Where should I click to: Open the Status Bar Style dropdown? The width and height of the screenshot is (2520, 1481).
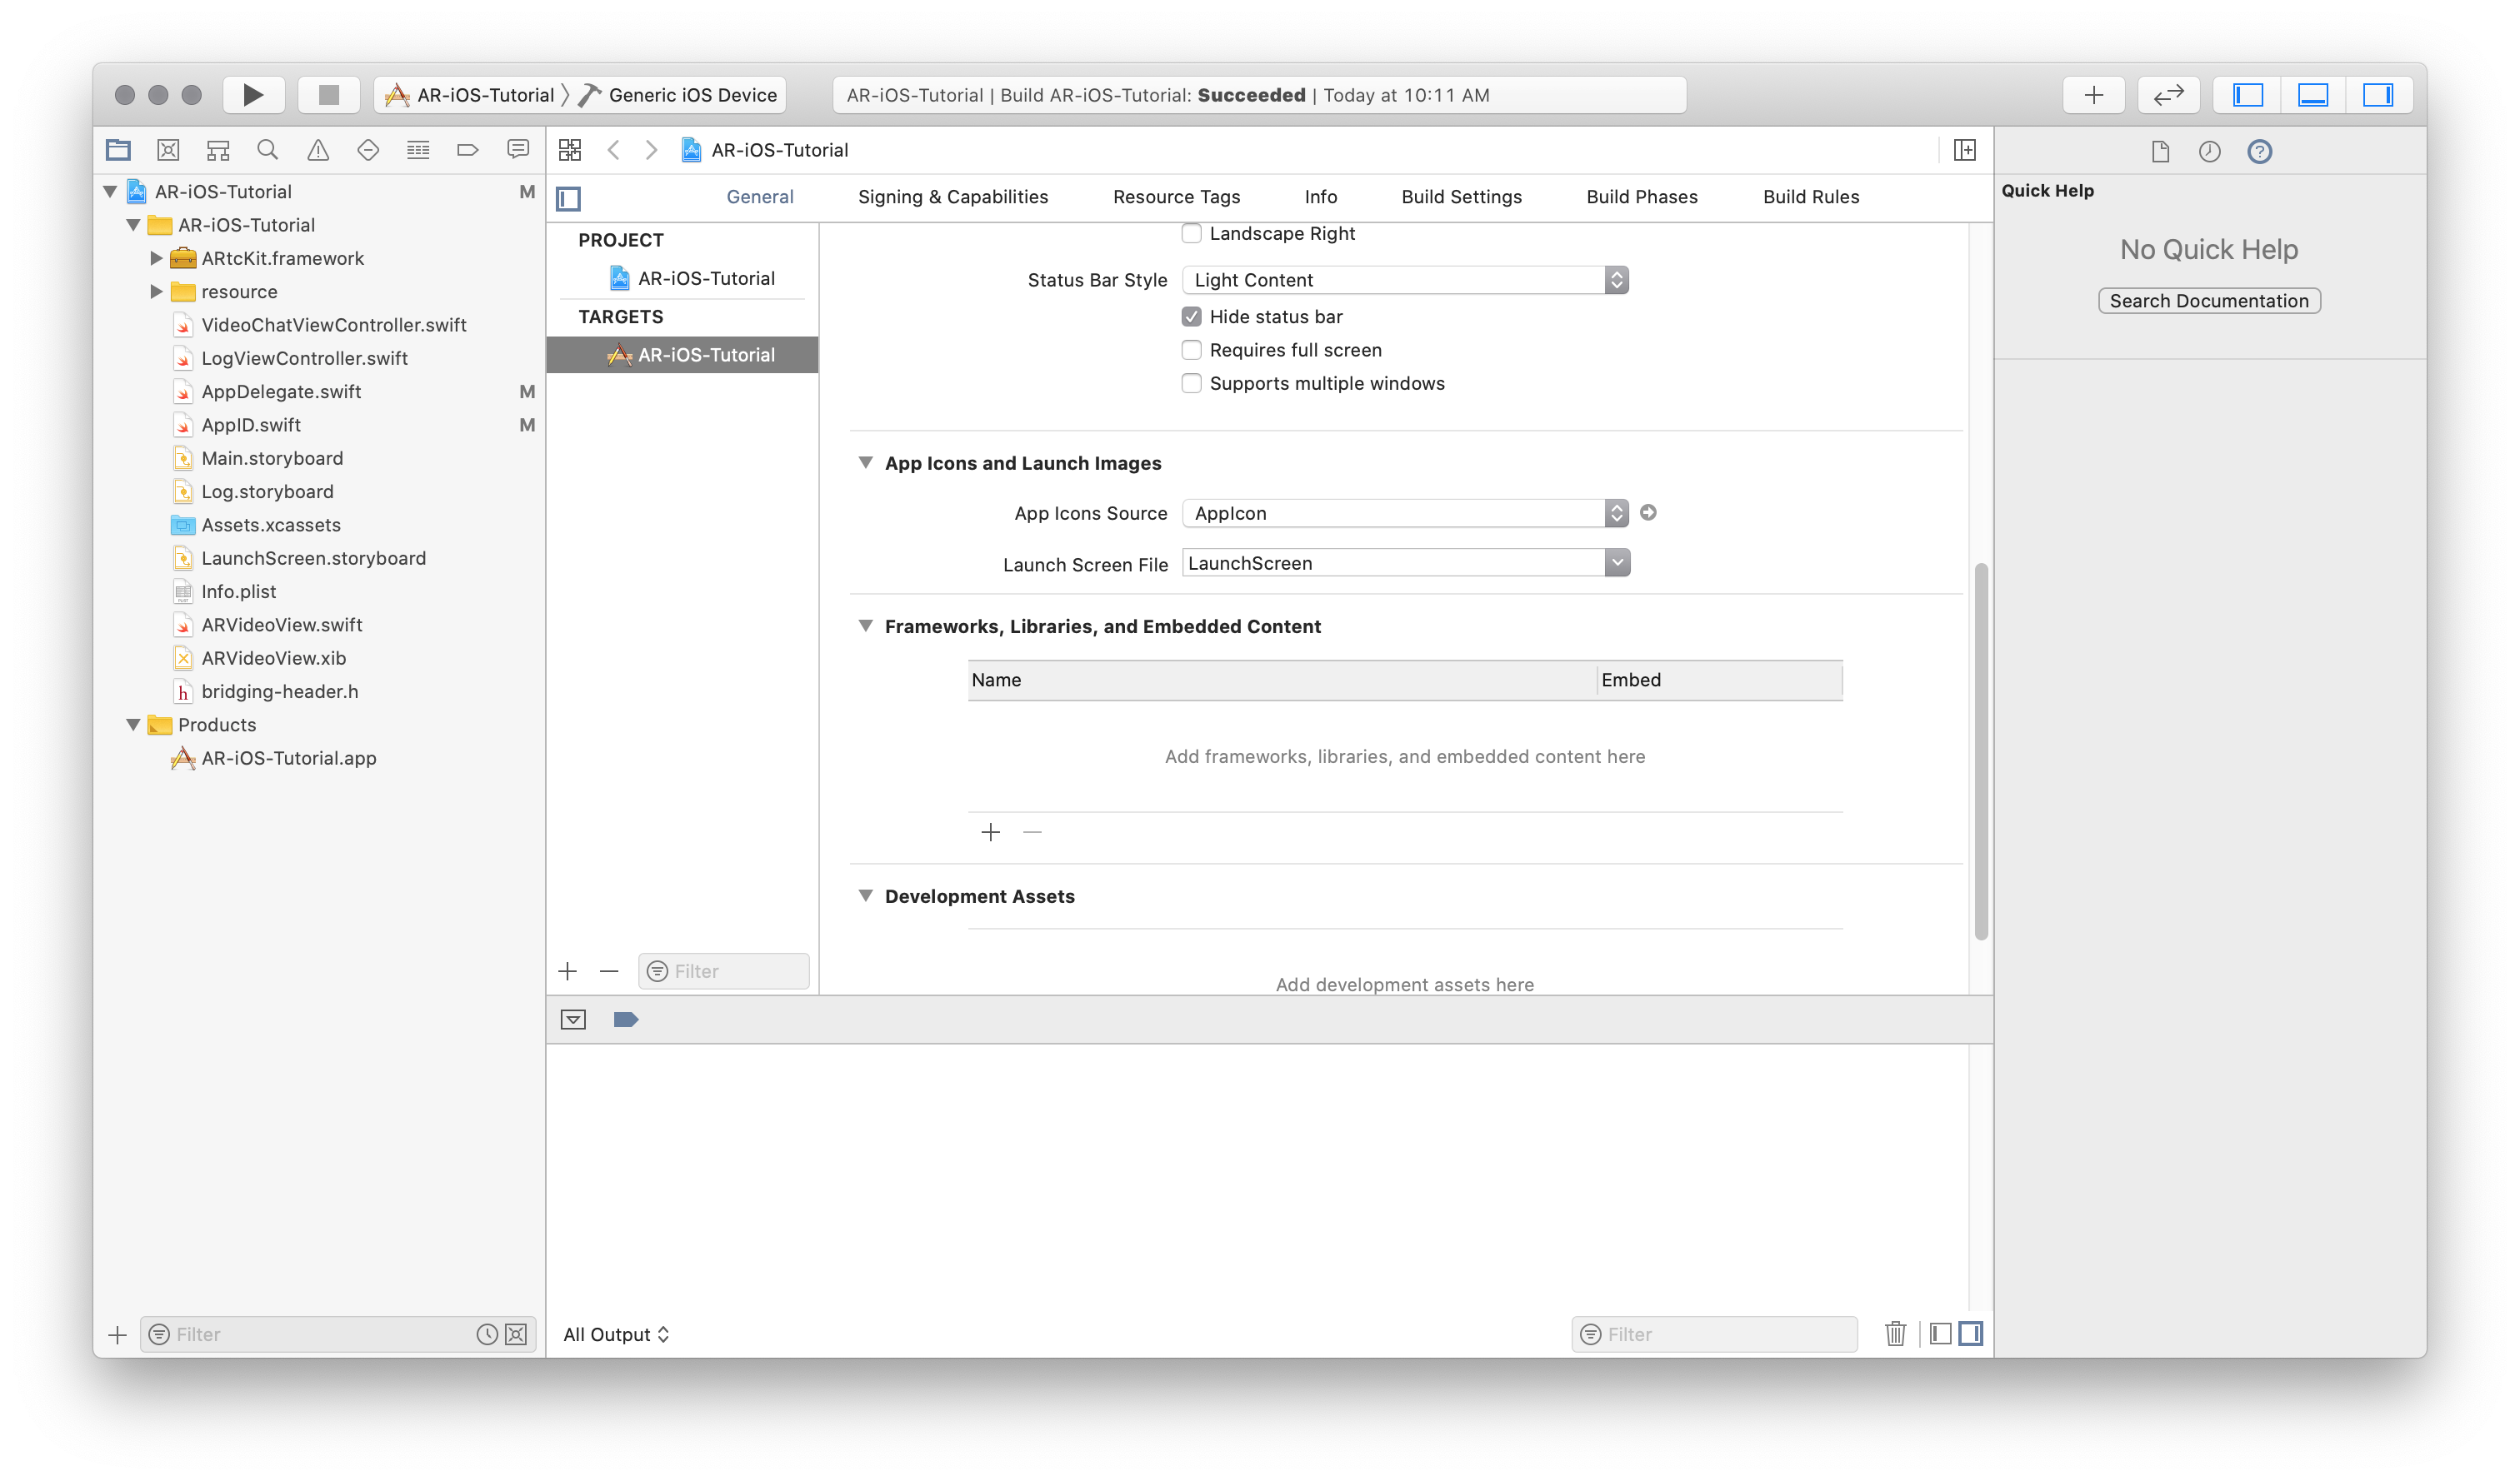tap(1405, 280)
